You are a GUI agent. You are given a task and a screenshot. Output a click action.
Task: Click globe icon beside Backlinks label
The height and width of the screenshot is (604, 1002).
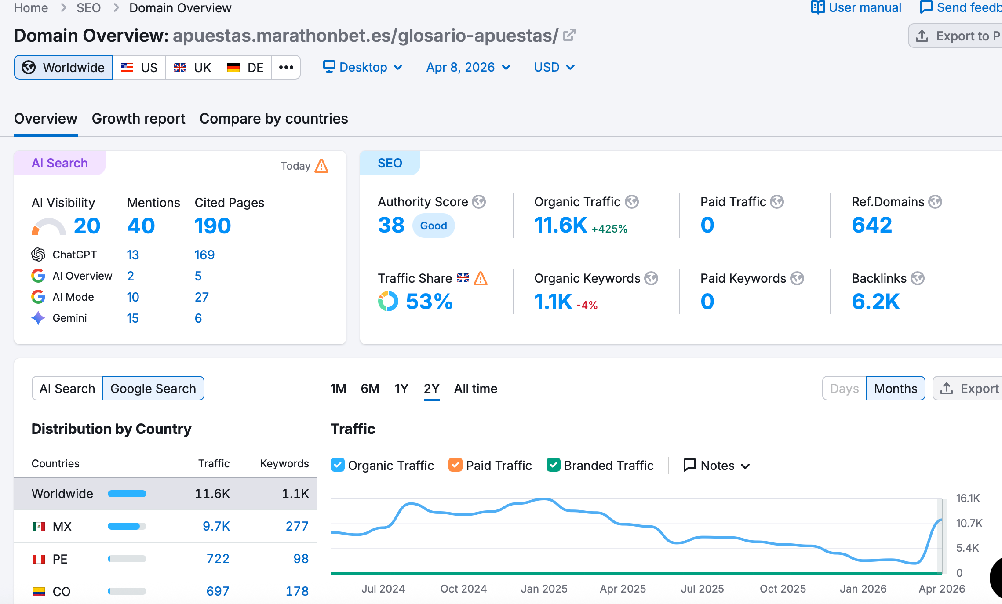(x=917, y=278)
